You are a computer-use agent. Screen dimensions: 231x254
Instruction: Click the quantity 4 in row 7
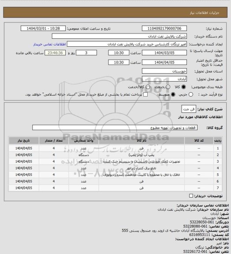[x=54, y=188]
